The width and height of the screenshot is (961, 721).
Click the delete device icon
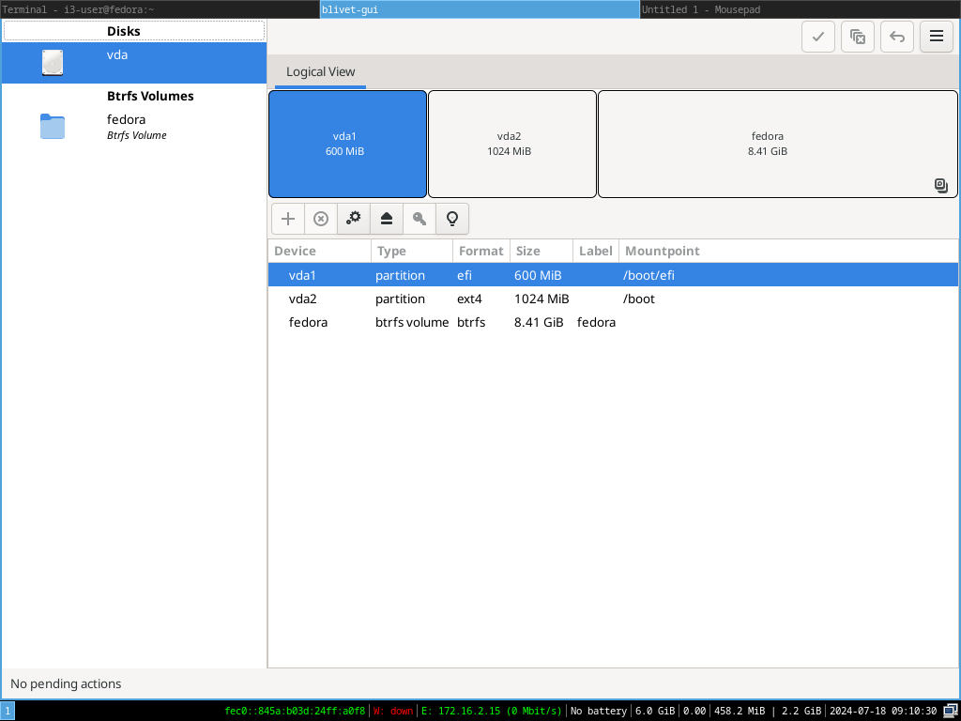coord(321,219)
